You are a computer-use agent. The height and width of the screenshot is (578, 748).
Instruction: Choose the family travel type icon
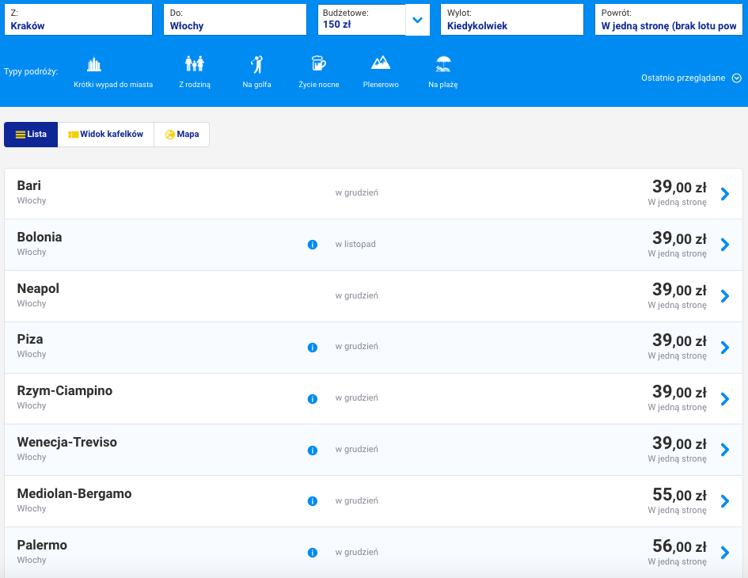195,64
